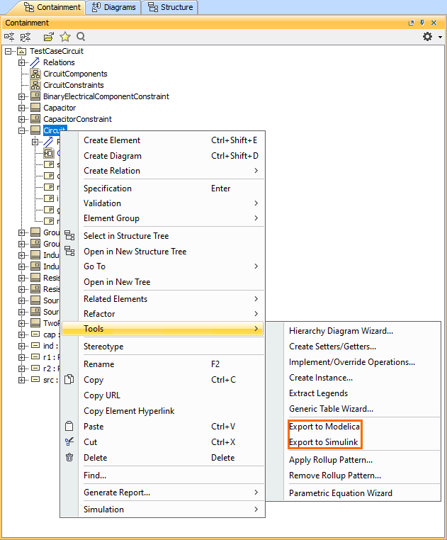447x540 pixels.
Task: Open the Refactor submenu
Action: (162, 314)
